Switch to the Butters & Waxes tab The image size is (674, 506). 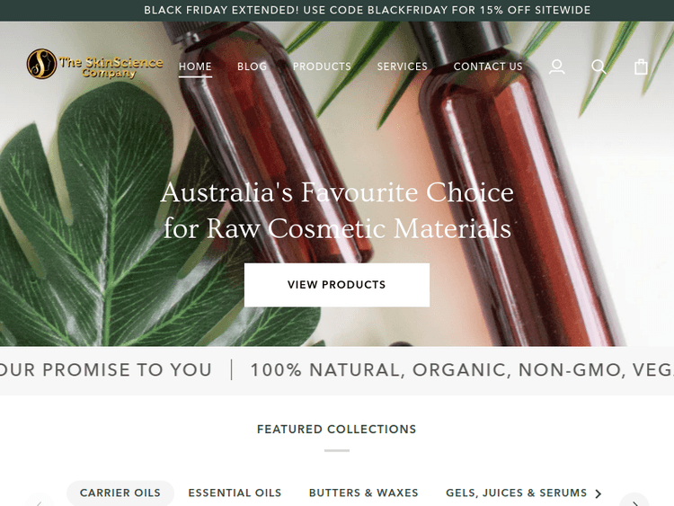[x=364, y=493]
